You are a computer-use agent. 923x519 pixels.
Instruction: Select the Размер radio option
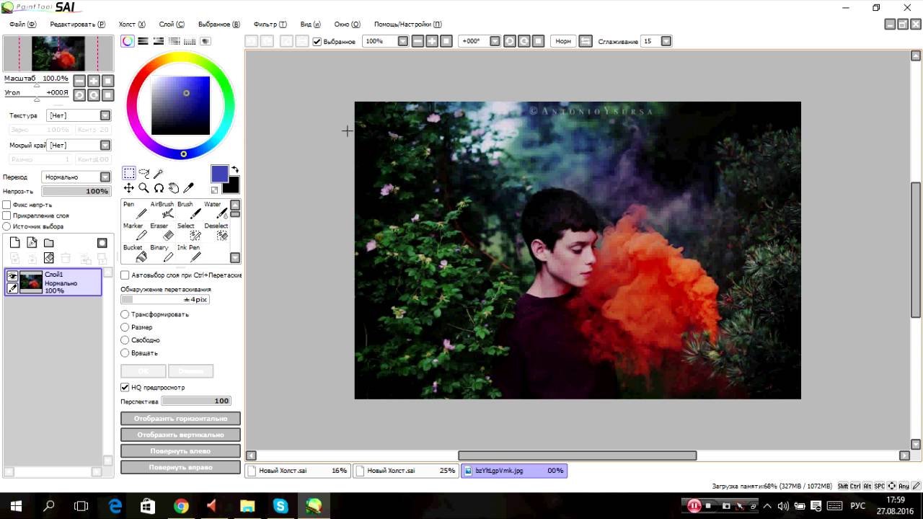pyautogui.click(x=125, y=327)
